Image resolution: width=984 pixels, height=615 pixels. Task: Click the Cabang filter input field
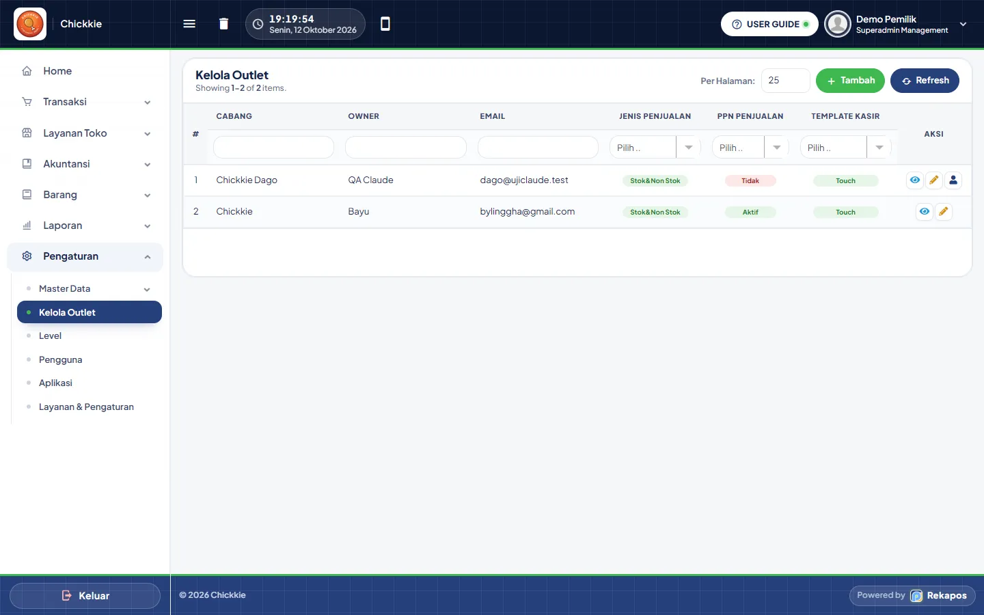274,148
